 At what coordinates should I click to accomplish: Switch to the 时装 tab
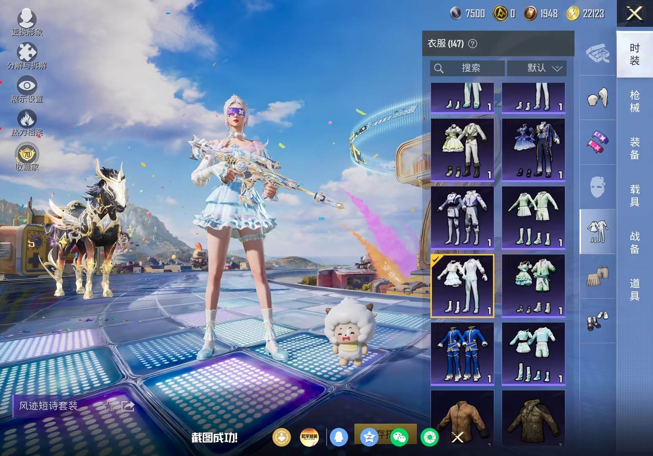634,54
